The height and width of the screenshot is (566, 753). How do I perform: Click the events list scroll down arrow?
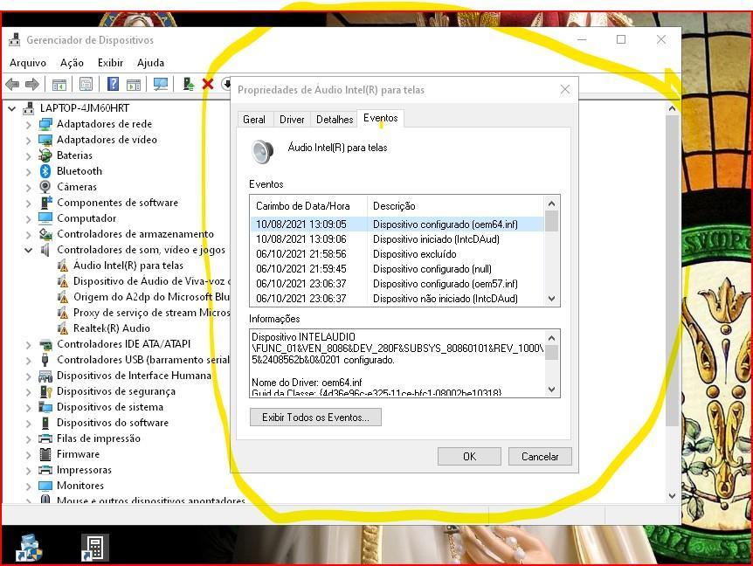point(552,299)
